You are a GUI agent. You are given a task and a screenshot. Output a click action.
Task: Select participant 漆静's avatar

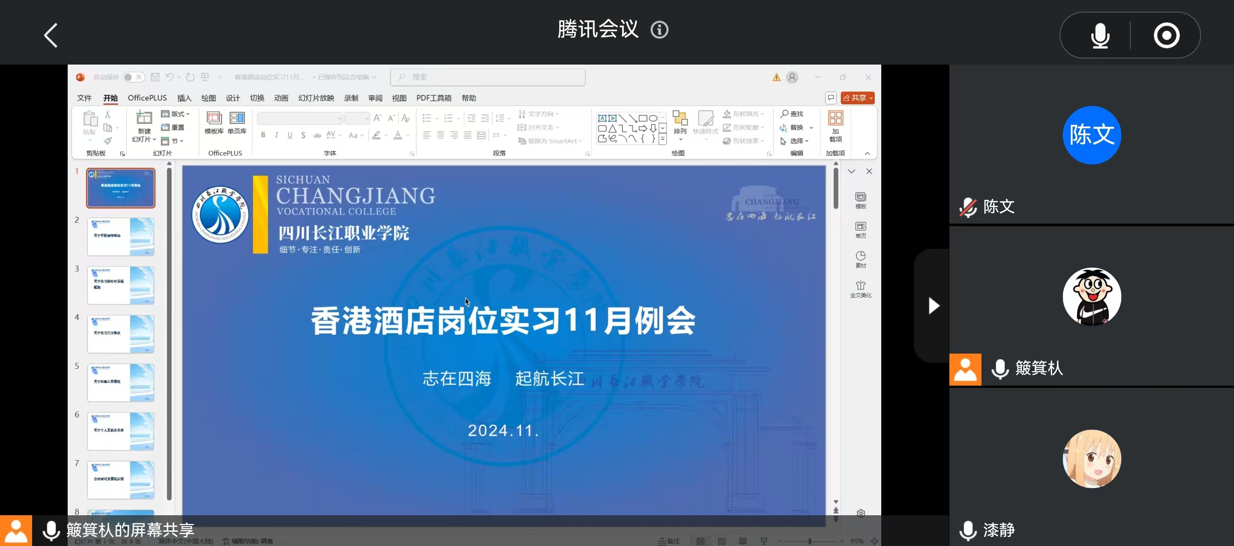(1092, 458)
